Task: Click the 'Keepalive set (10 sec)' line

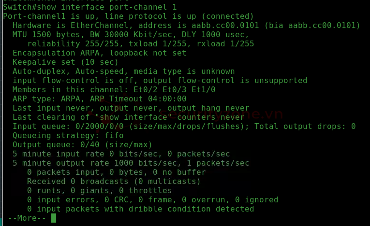Action: [x=65, y=62]
